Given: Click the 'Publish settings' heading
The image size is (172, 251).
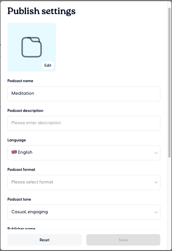Looking at the screenshot, I should pyautogui.click(x=42, y=11).
